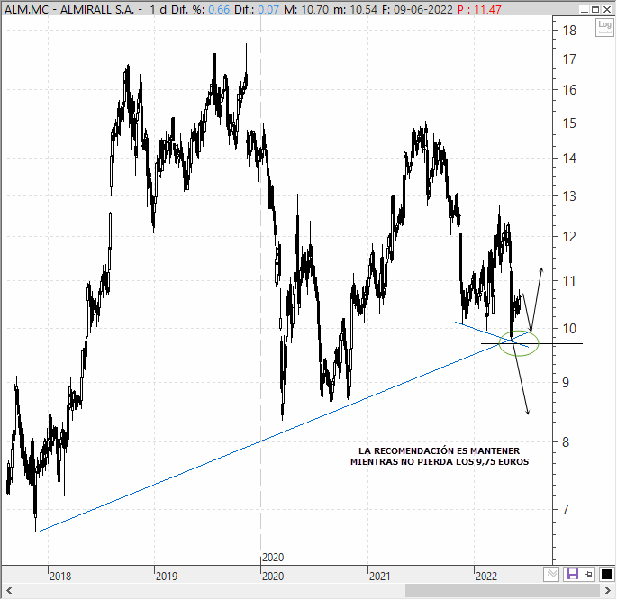Viewport: 617px width, 600px height.
Task: Click the 'Dif. %: 0,66' value
Action: tap(200, 9)
